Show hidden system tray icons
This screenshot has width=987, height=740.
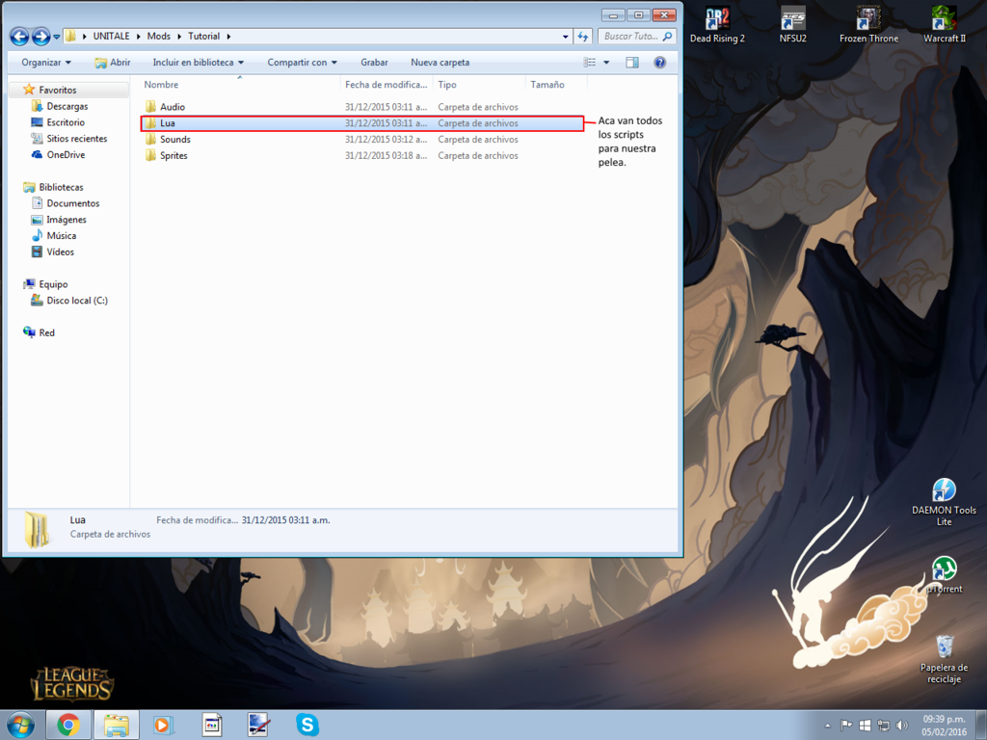828,727
